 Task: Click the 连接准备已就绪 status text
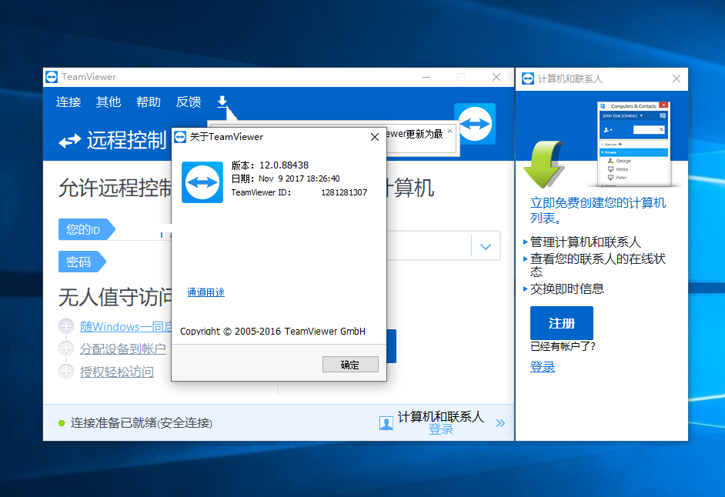(142, 423)
